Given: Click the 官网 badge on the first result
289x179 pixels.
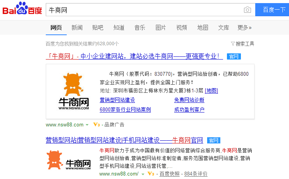Looking at the screenshot, I should click(234, 56).
